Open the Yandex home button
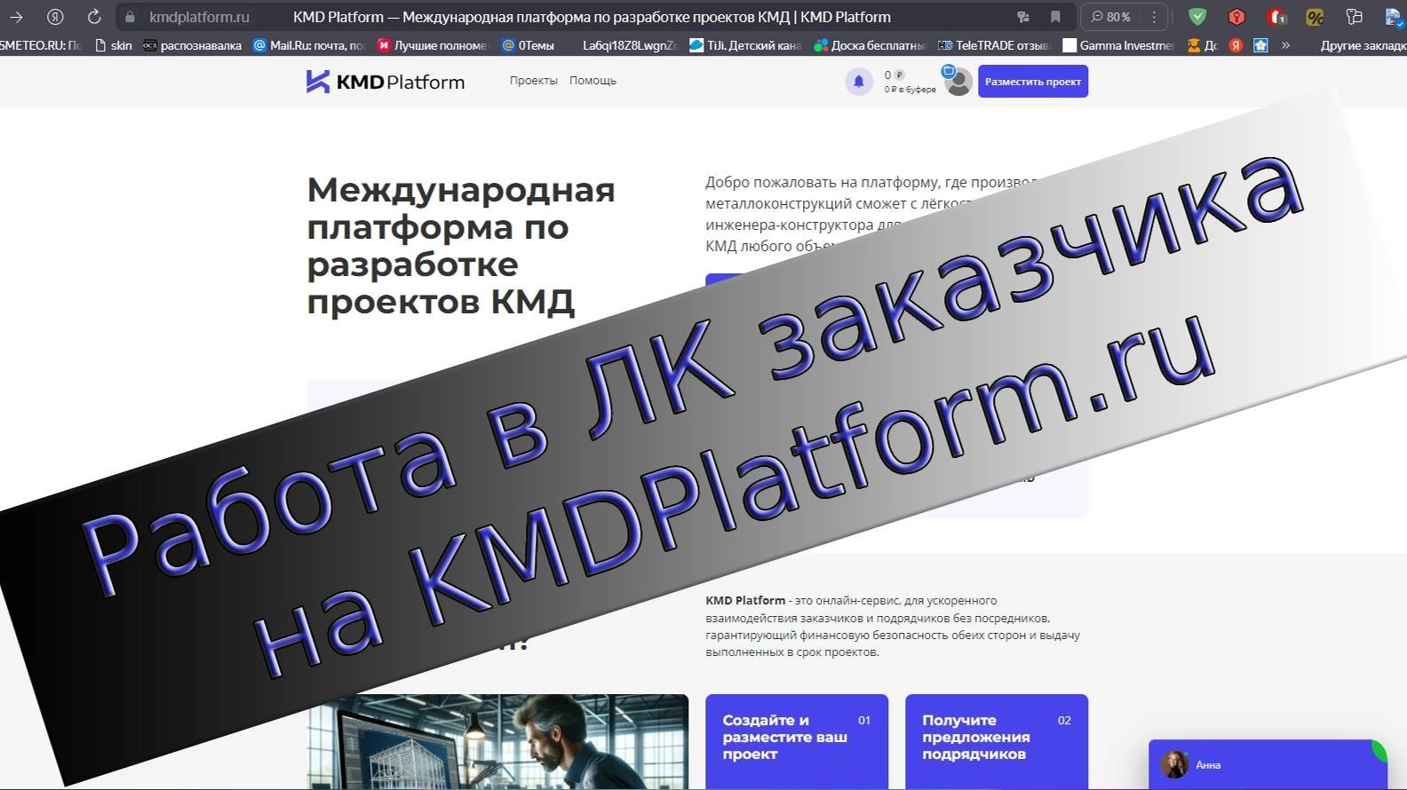The height and width of the screenshot is (790, 1407). coord(55,17)
